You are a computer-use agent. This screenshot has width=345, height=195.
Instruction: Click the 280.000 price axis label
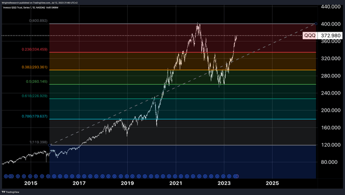[330, 76]
